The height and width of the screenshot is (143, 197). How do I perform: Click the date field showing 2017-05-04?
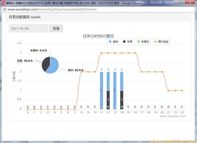(28, 28)
